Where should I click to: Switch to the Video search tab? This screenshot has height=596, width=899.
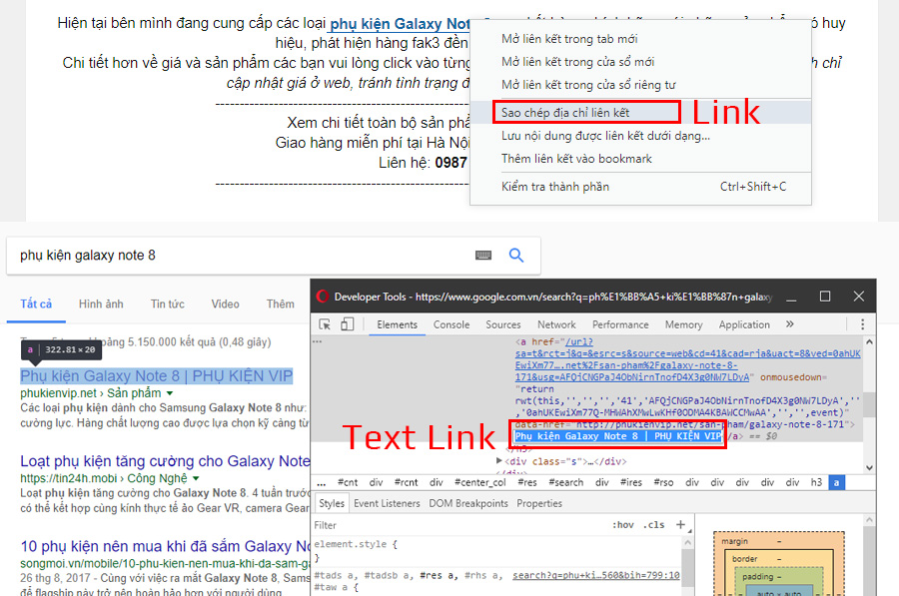[226, 303]
